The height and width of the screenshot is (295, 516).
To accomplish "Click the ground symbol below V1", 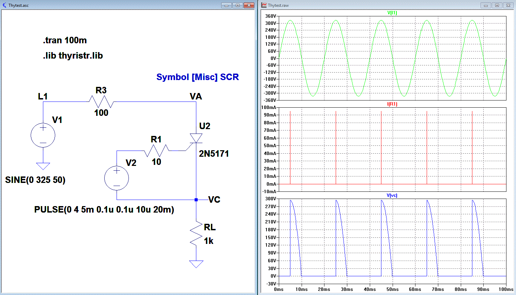I will (x=43, y=166).
